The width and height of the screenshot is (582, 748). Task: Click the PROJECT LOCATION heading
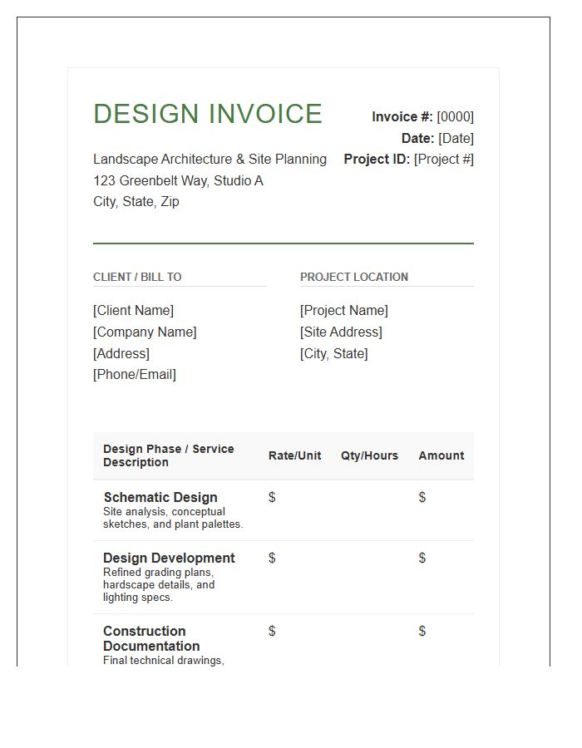pos(354,277)
